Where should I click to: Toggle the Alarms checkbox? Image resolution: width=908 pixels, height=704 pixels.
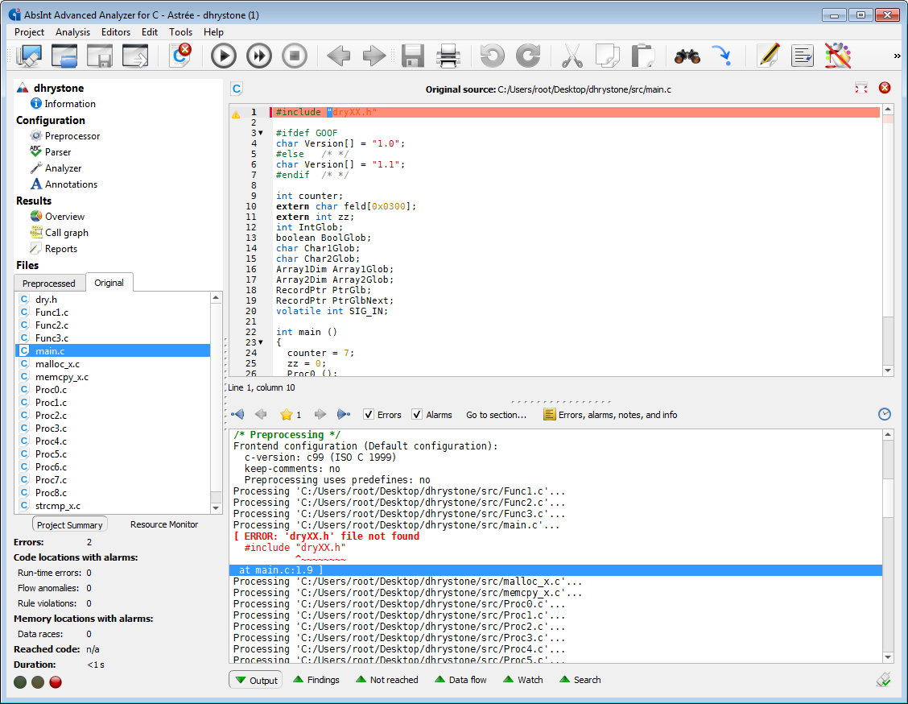pyautogui.click(x=417, y=414)
